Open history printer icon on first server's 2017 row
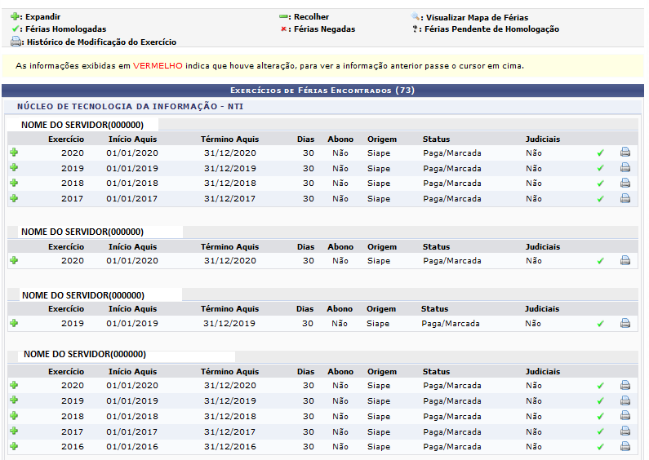649x460 pixels. click(625, 199)
